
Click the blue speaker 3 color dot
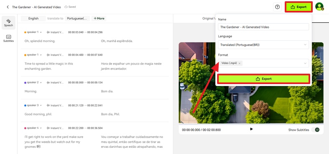[25, 105]
